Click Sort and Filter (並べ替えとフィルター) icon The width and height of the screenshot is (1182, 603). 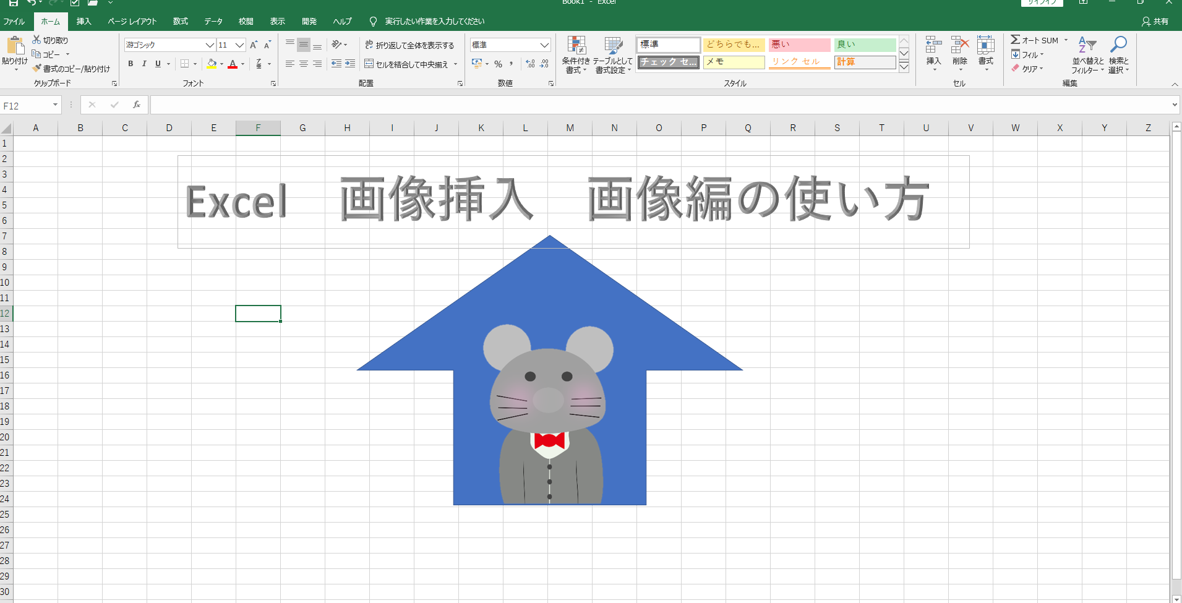[x=1087, y=45]
